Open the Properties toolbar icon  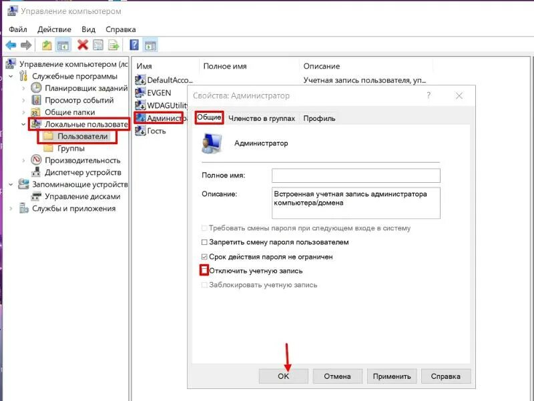pyautogui.click(x=97, y=45)
